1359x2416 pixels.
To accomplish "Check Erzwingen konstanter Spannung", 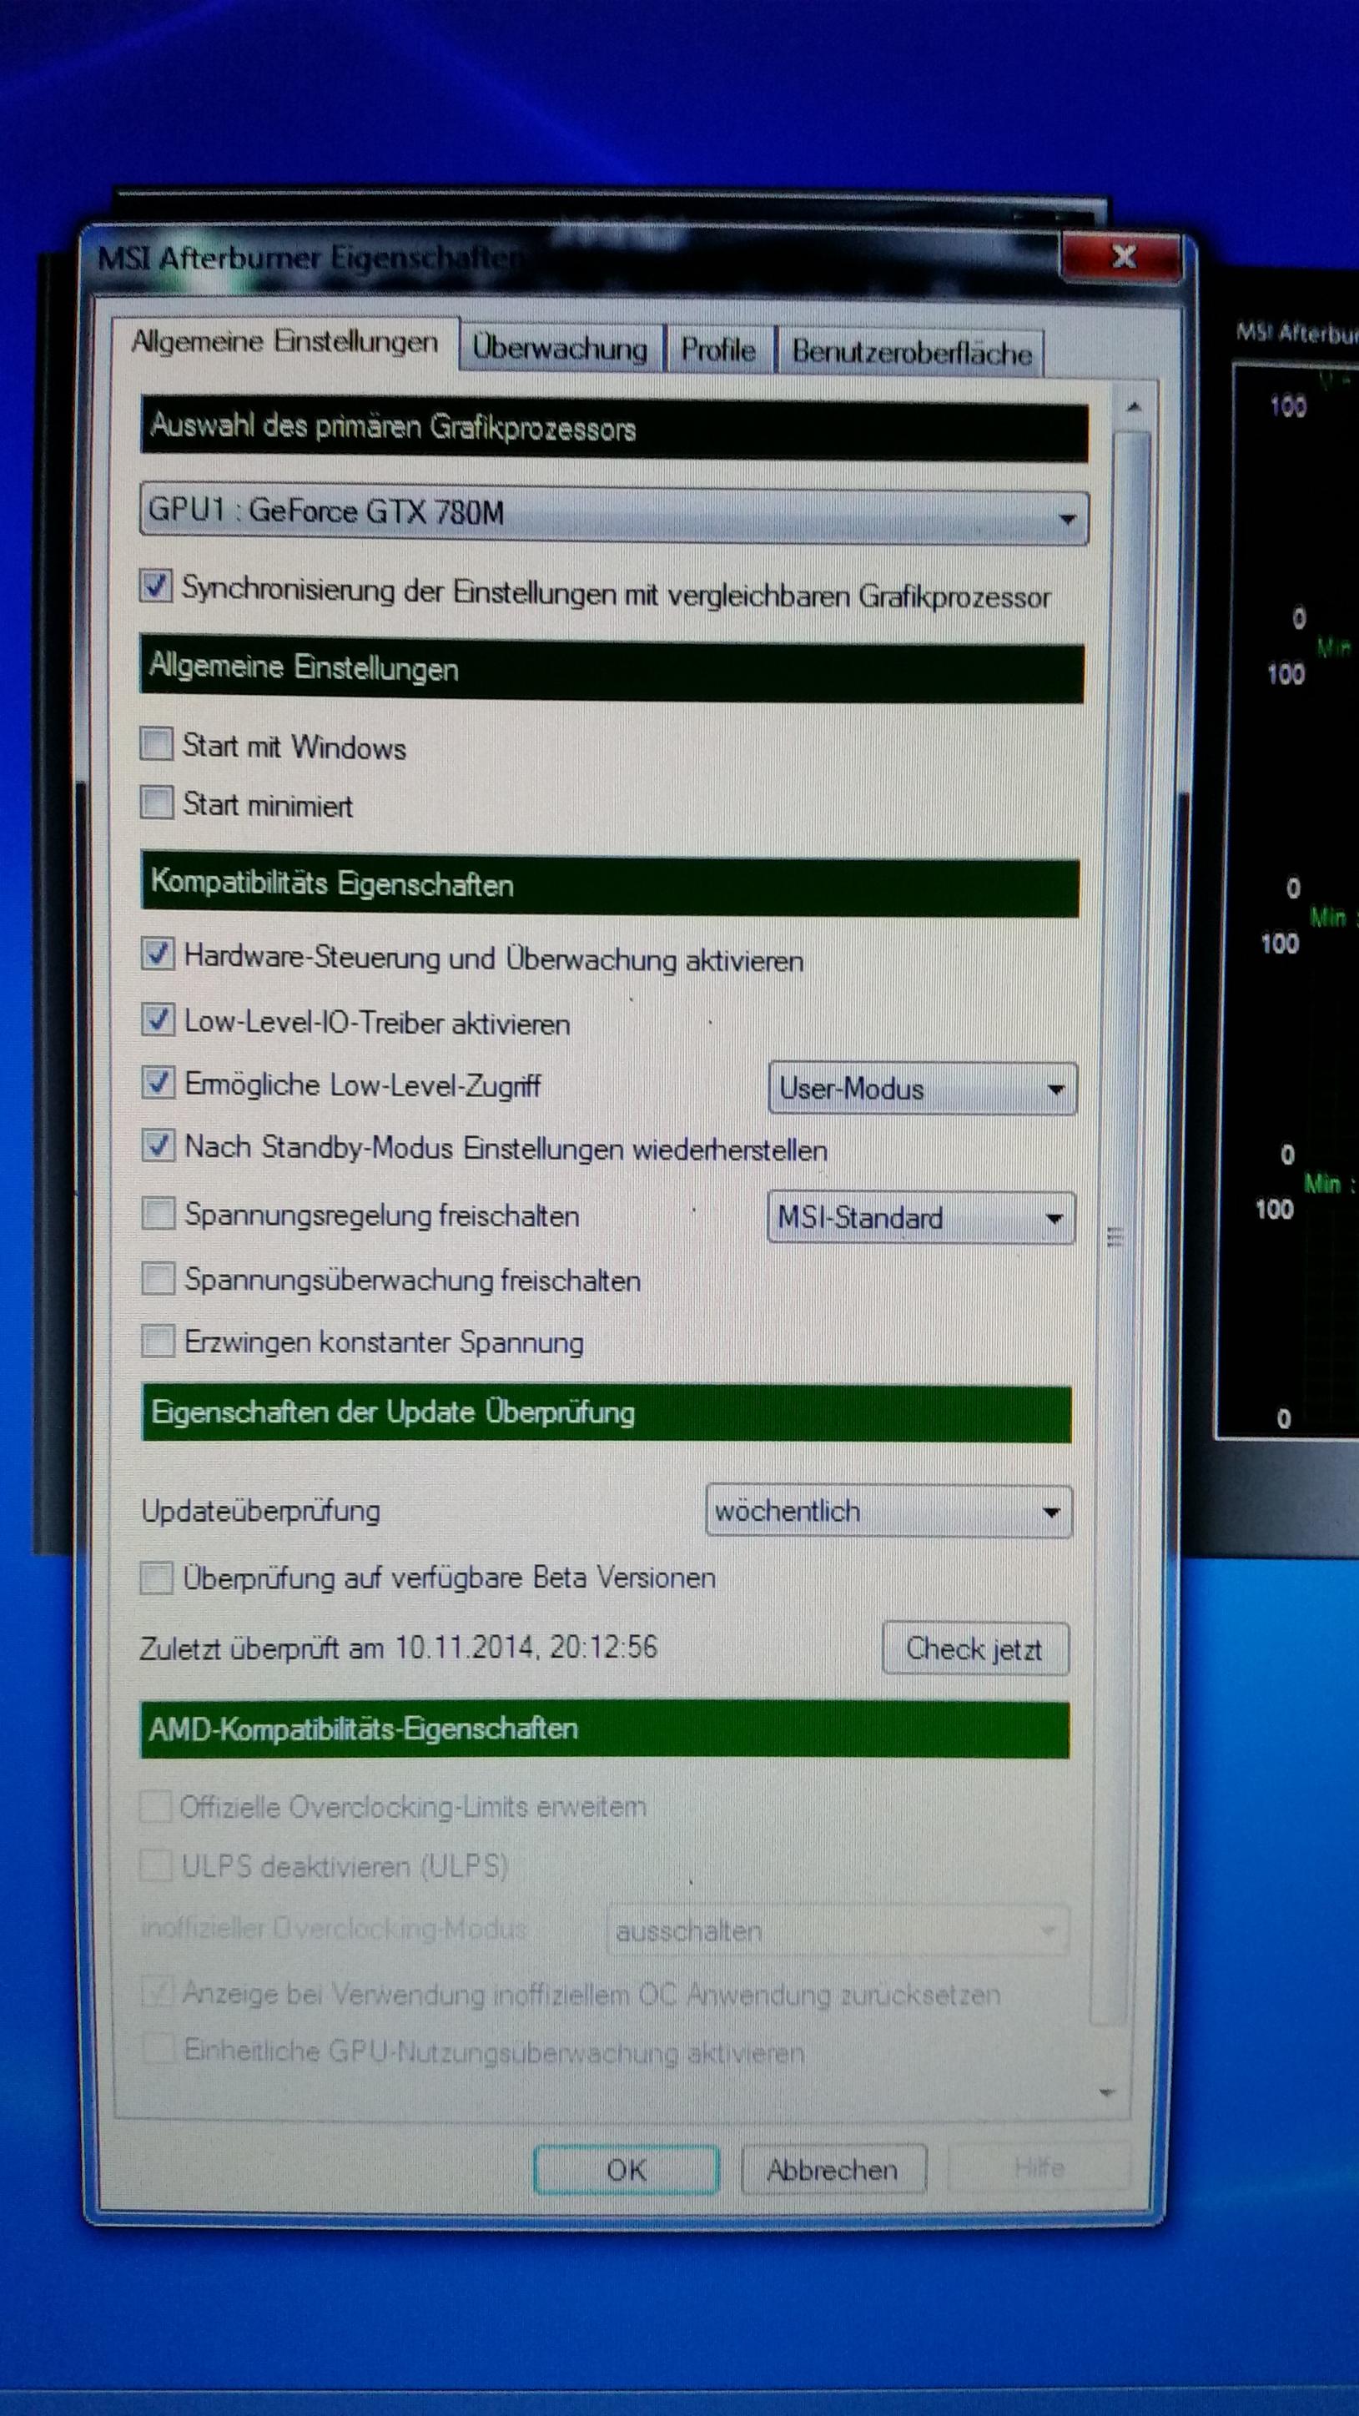I will point(158,1341).
